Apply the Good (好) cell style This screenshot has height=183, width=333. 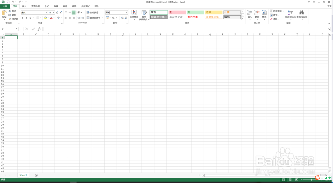coord(195,12)
